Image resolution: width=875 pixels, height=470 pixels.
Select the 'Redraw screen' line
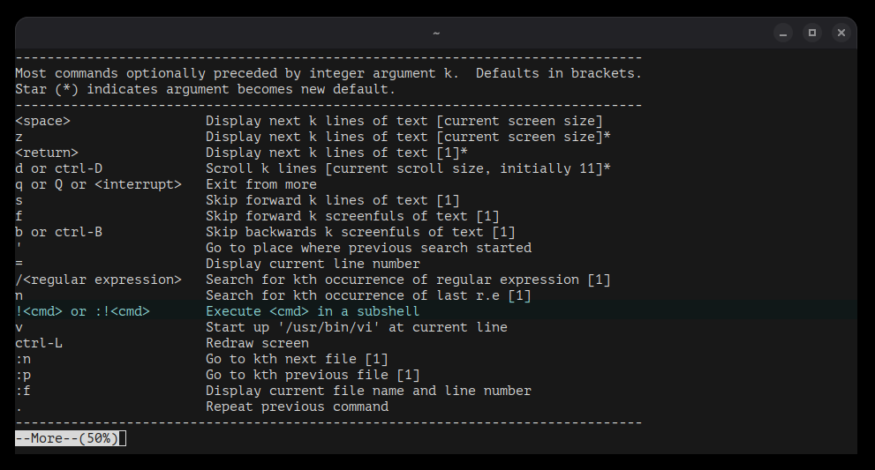coord(257,343)
